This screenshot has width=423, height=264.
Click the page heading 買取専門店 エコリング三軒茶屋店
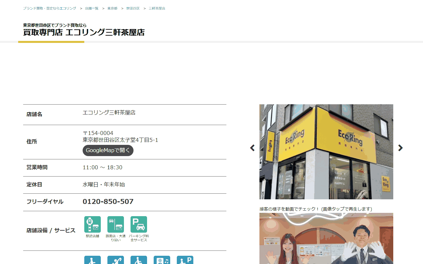click(84, 32)
